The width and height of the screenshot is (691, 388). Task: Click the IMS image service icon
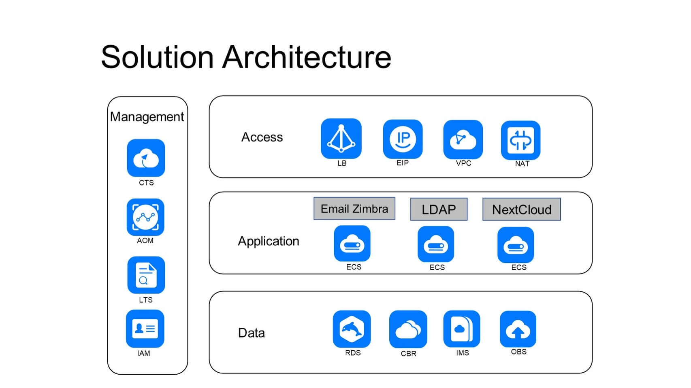462,329
